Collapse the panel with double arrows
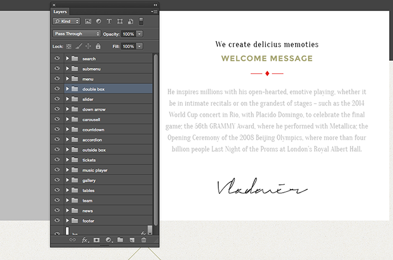Viewport: 393px width, 260px height. [155, 5]
